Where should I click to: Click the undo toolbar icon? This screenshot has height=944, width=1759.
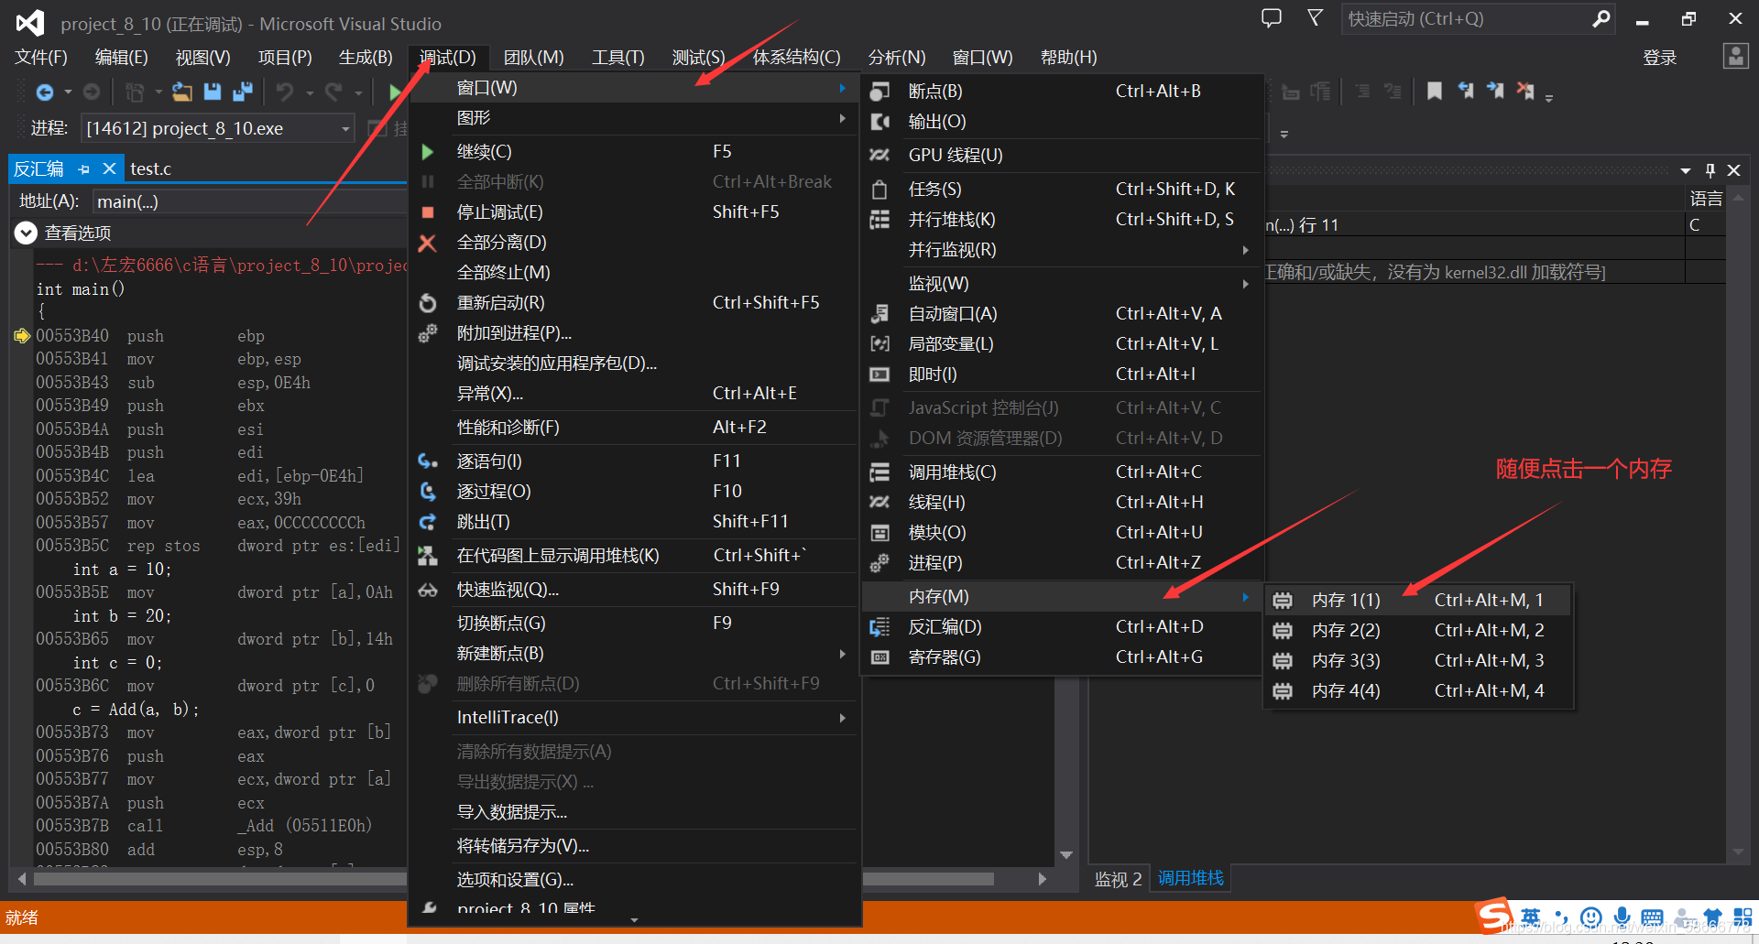[285, 92]
